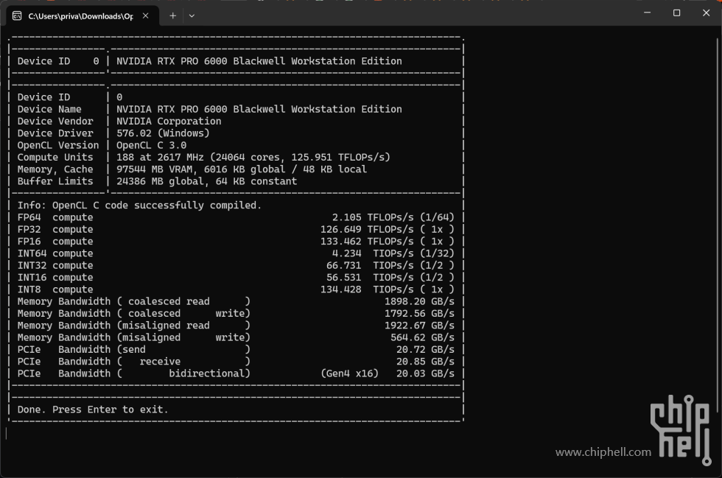Viewport: 722px width, 478px height.
Task: Click 'Info: OpenCL C code successfully compiled.'
Action: click(139, 205)
